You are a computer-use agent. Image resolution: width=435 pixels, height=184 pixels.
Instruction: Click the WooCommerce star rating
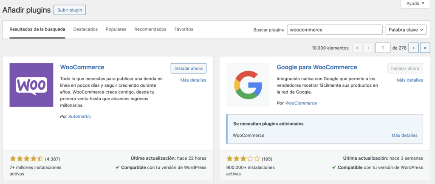pyautogui.click(x=26, y=159)
